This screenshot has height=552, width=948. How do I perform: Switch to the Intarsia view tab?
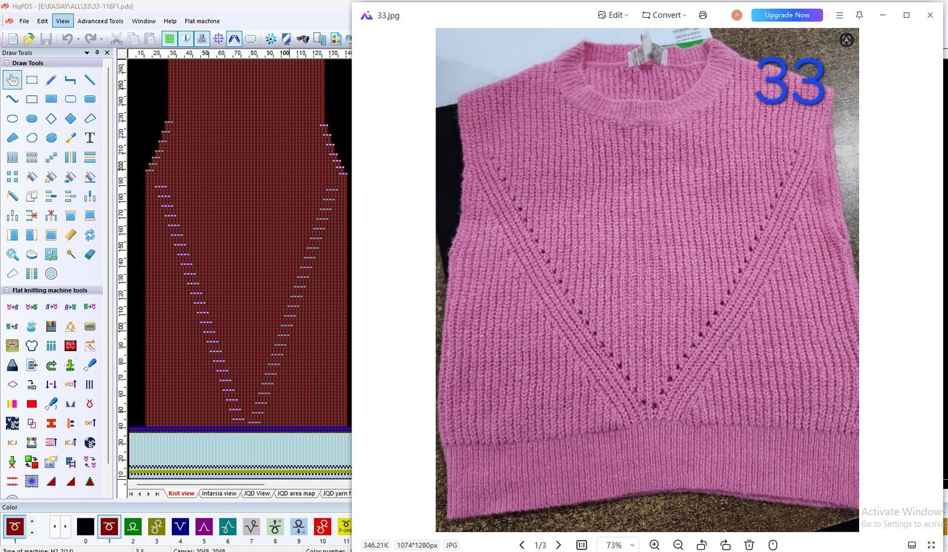[x=219, y=493]
